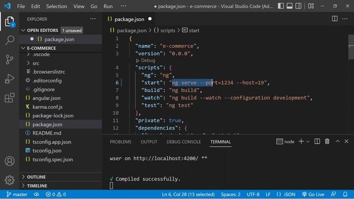354x199 pixels.
Task: Close the terminal panel
Action: (346, 142)
